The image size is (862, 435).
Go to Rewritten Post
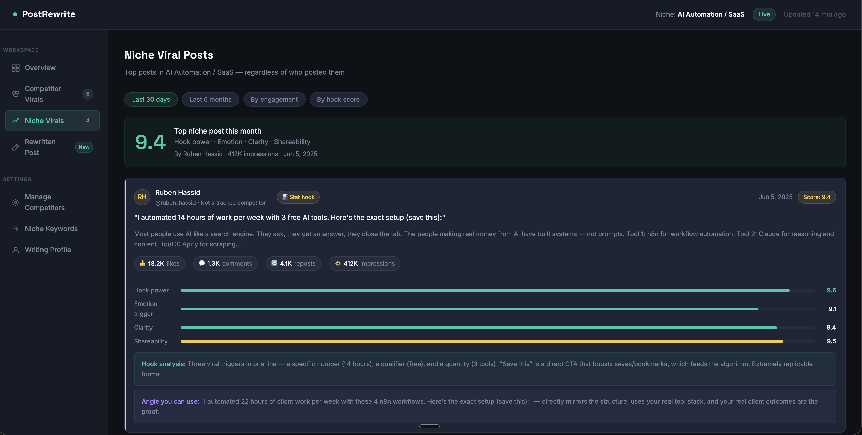click(52, 147)
